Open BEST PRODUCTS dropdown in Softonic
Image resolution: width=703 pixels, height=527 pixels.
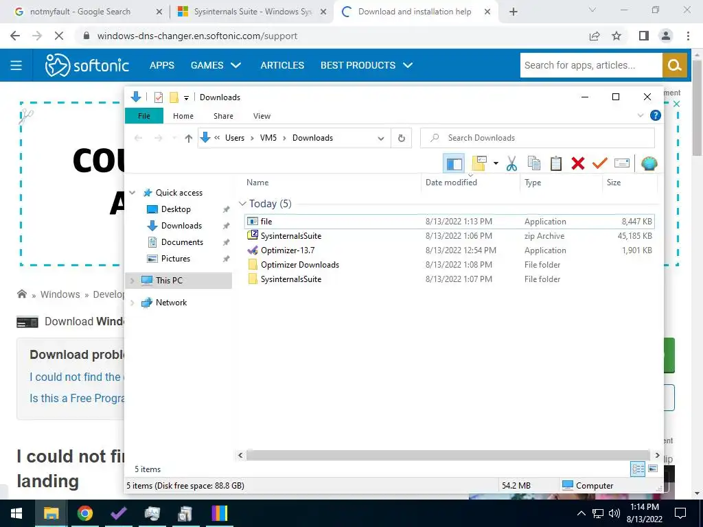(x=367, y=65)
